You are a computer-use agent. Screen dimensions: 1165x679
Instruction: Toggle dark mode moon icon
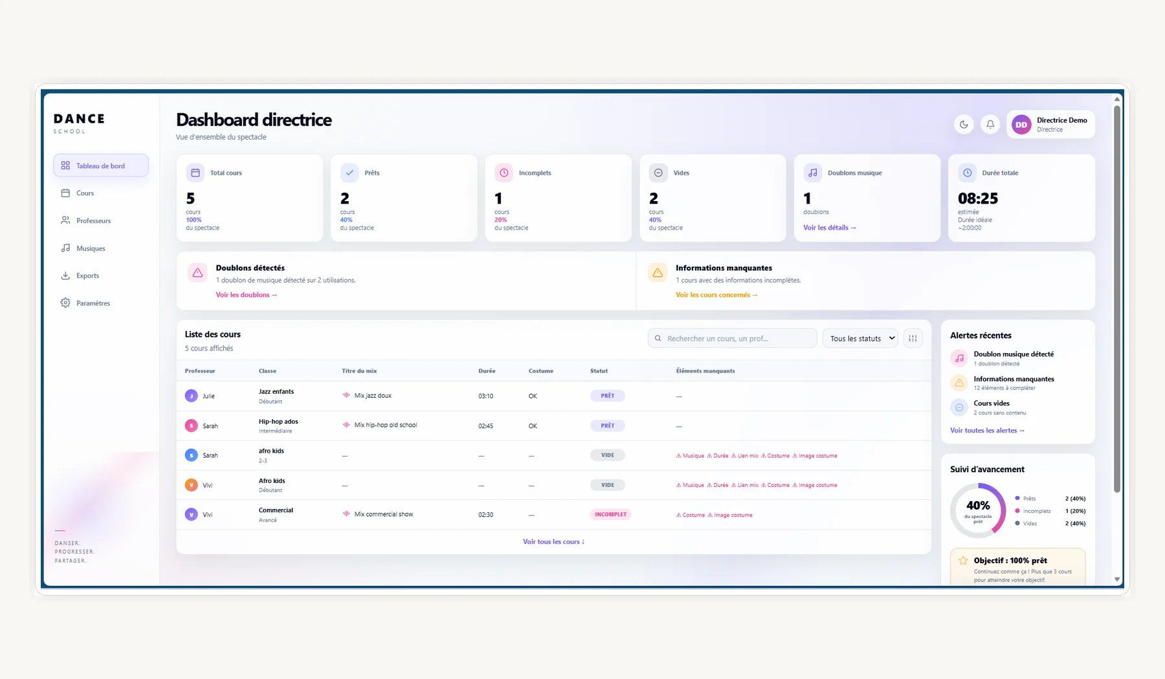[964, 125]
